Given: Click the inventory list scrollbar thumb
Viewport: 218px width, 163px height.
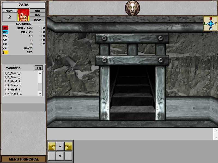Looking at the screenshot, I should pos(40,87).
